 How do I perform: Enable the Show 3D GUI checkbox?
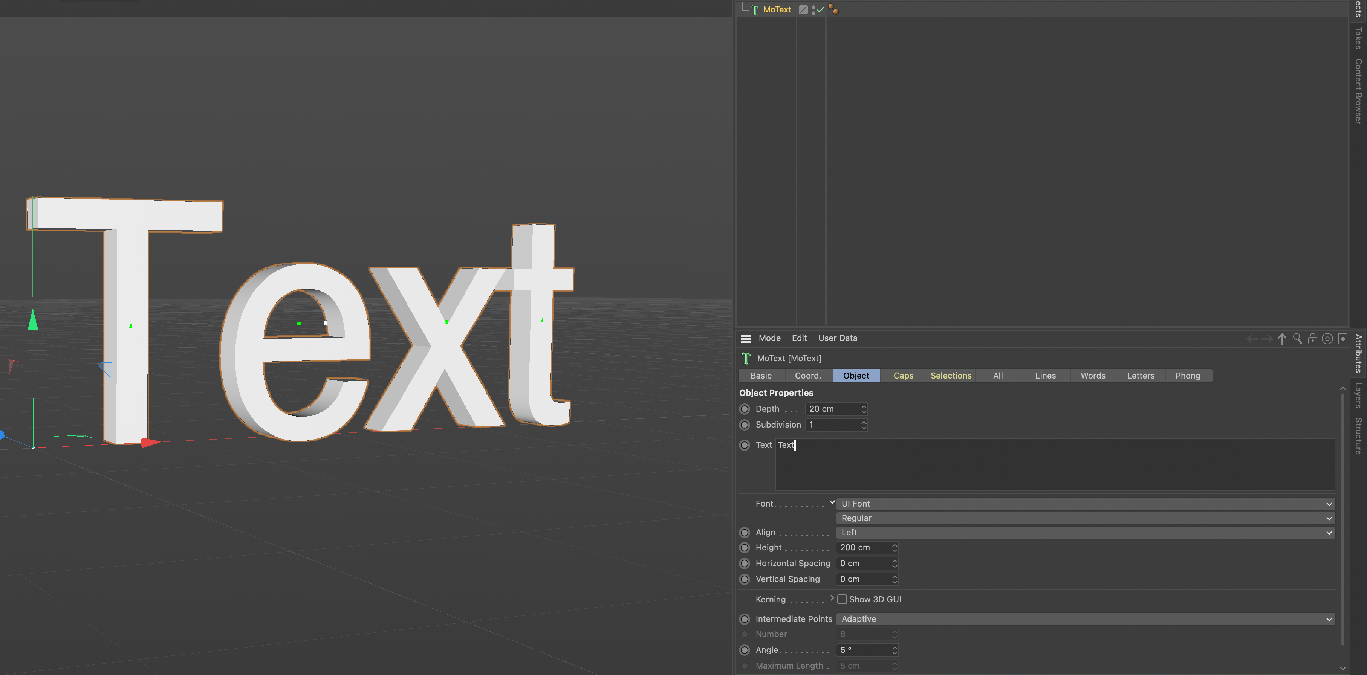842,599
